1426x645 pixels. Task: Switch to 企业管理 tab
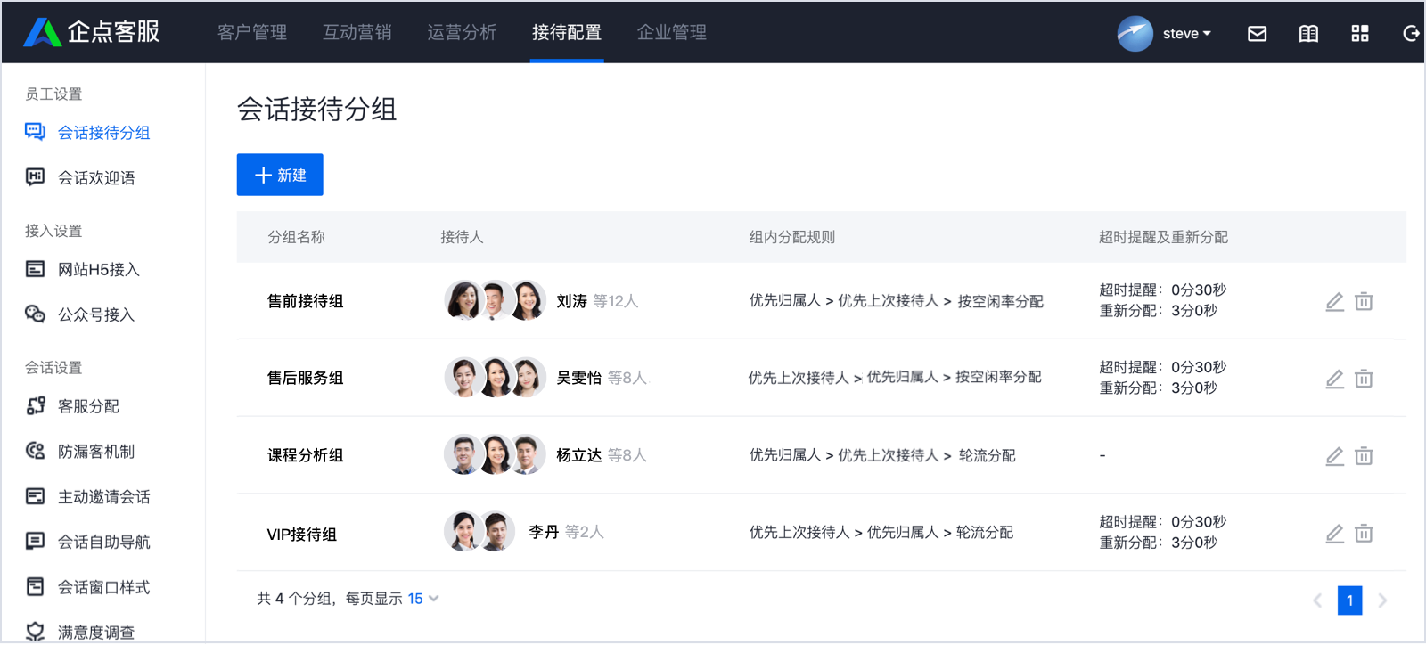click(672, 32)
